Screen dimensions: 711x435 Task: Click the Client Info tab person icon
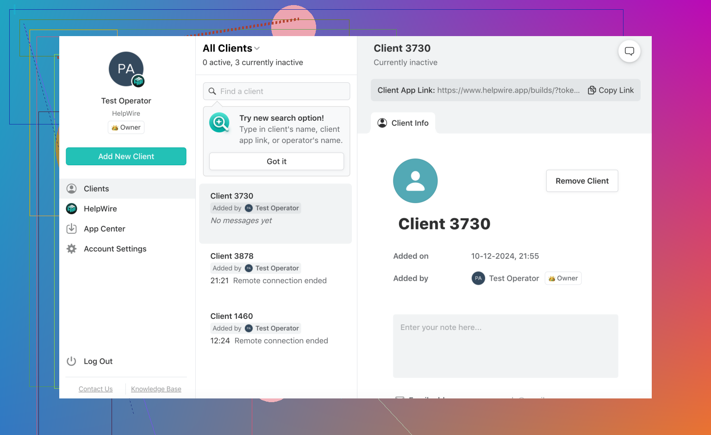point(382,123)
